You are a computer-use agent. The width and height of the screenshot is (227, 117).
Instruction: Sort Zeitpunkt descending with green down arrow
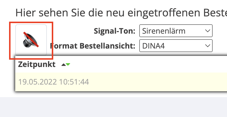click(x=68, y=64)
